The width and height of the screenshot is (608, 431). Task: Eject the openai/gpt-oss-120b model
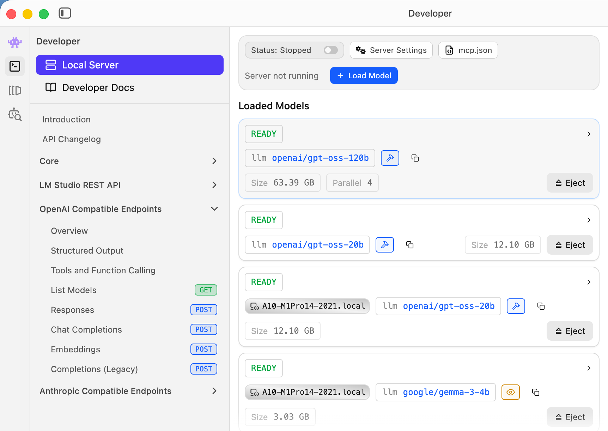pyautogui.click(x=570, y=183)
